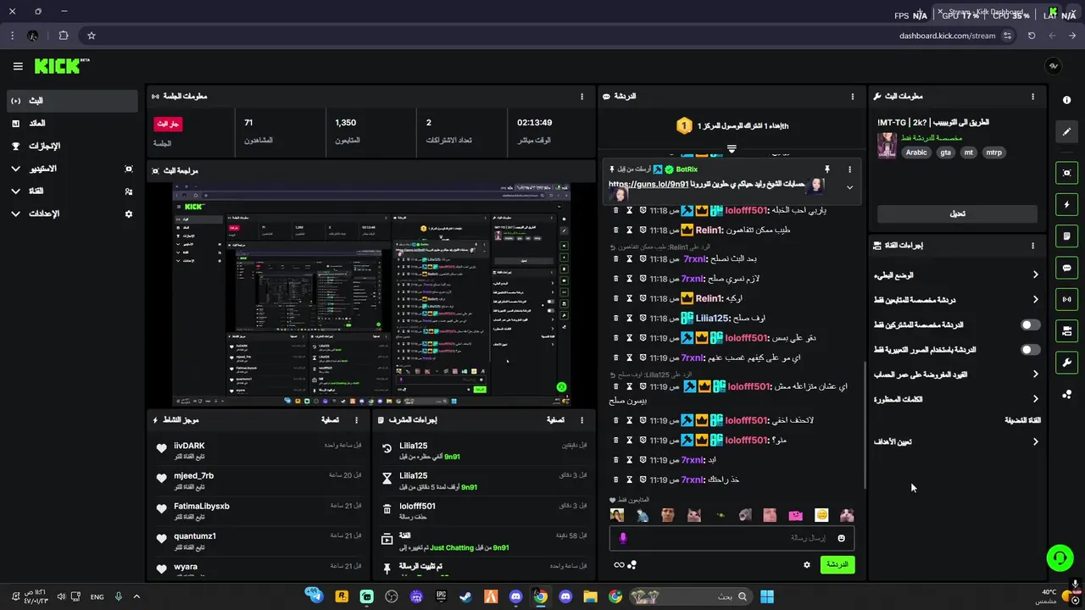This screenshot has width=1085, height=610.
Task: Select the Arabic stream tag
Action: [916, 152]
